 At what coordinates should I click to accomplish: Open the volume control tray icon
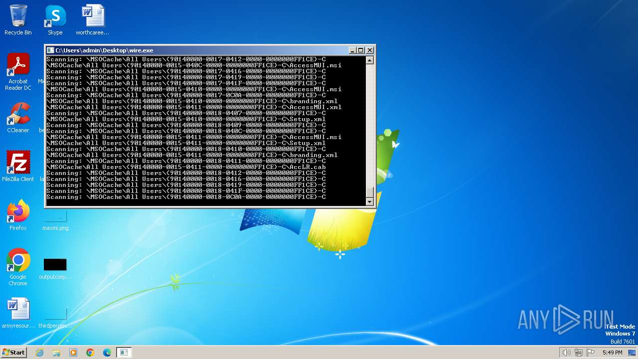tap(567, 353)
